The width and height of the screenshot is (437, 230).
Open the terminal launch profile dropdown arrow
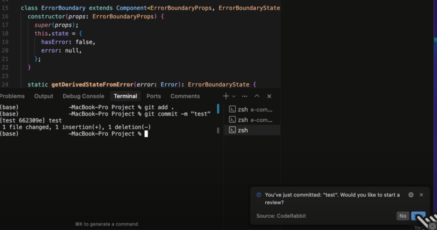click(233, 96)
